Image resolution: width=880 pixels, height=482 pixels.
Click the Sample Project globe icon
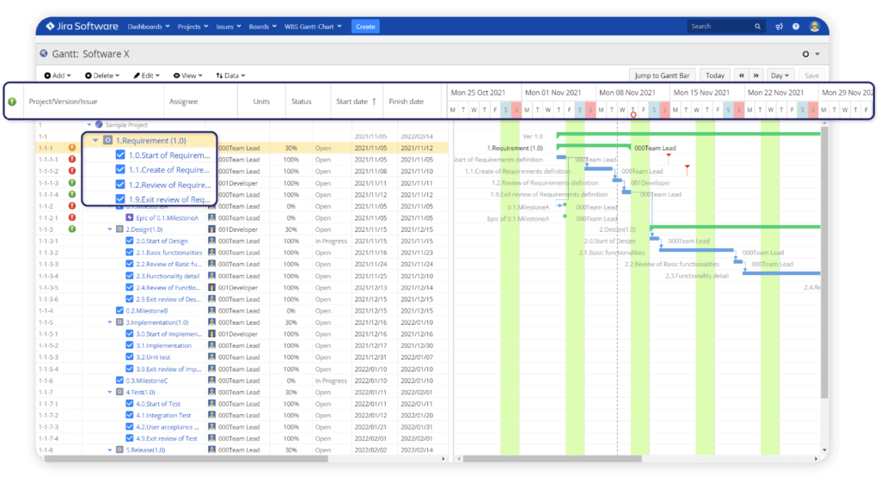99,125
